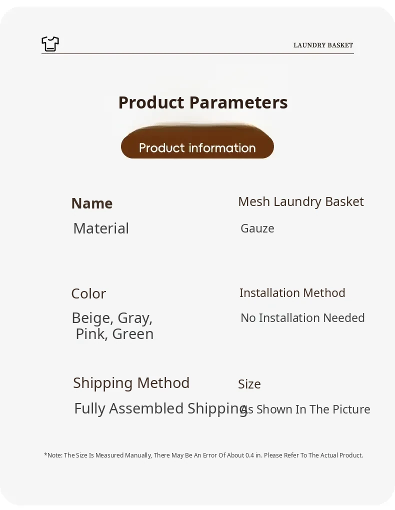
Task: Select the Name label
Action: [92, 203]
